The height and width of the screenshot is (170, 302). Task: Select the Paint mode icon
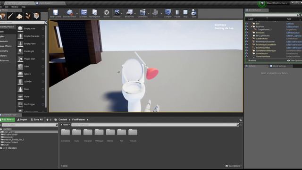coord(11,16)
